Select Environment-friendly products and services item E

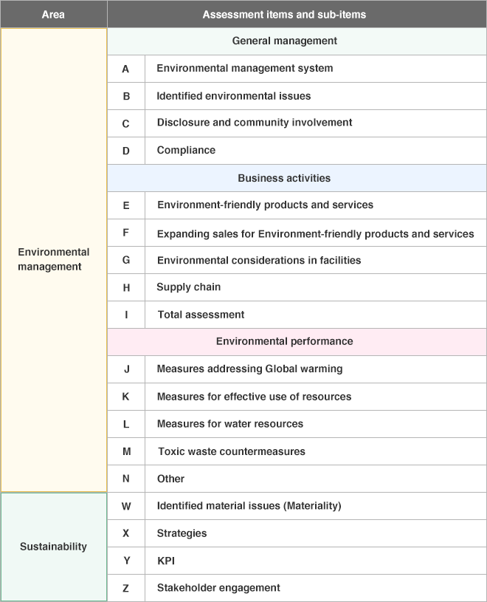pyautogui.click(x=265, y=205)
